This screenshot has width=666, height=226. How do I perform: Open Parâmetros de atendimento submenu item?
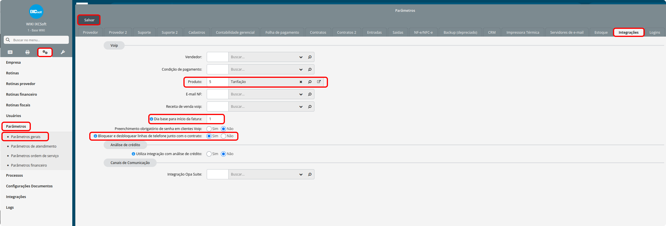pos(34,146)
